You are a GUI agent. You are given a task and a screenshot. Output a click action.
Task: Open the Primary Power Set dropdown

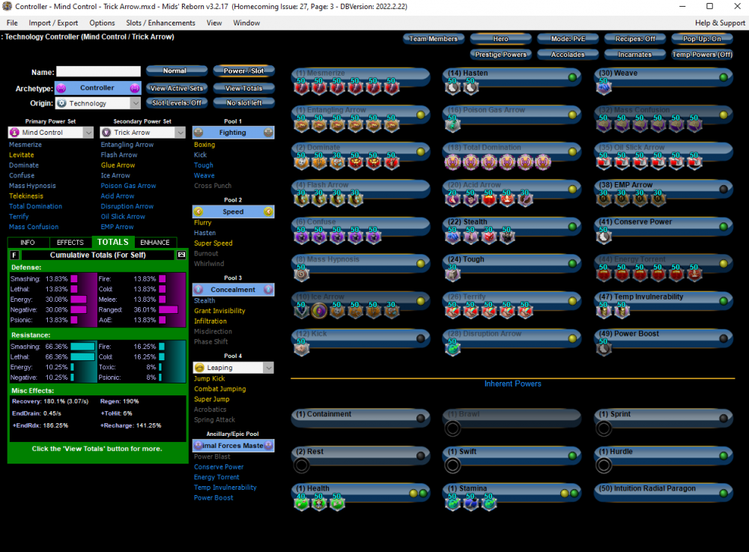click(x=50, y=133)
